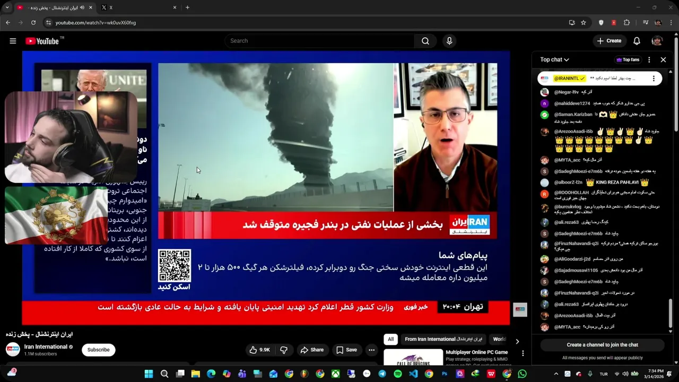The width and height of the screenshot is (679, 382).
Task: Click Create a channel to join chat
Action: coord(602,345)
